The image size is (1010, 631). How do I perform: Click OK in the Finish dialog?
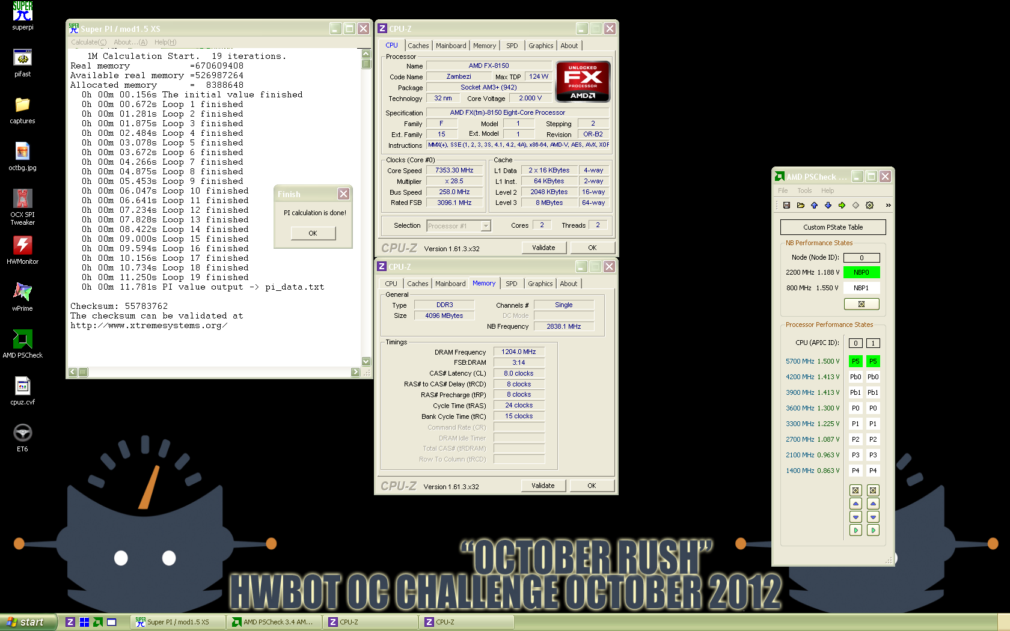(x=313, y=233)
